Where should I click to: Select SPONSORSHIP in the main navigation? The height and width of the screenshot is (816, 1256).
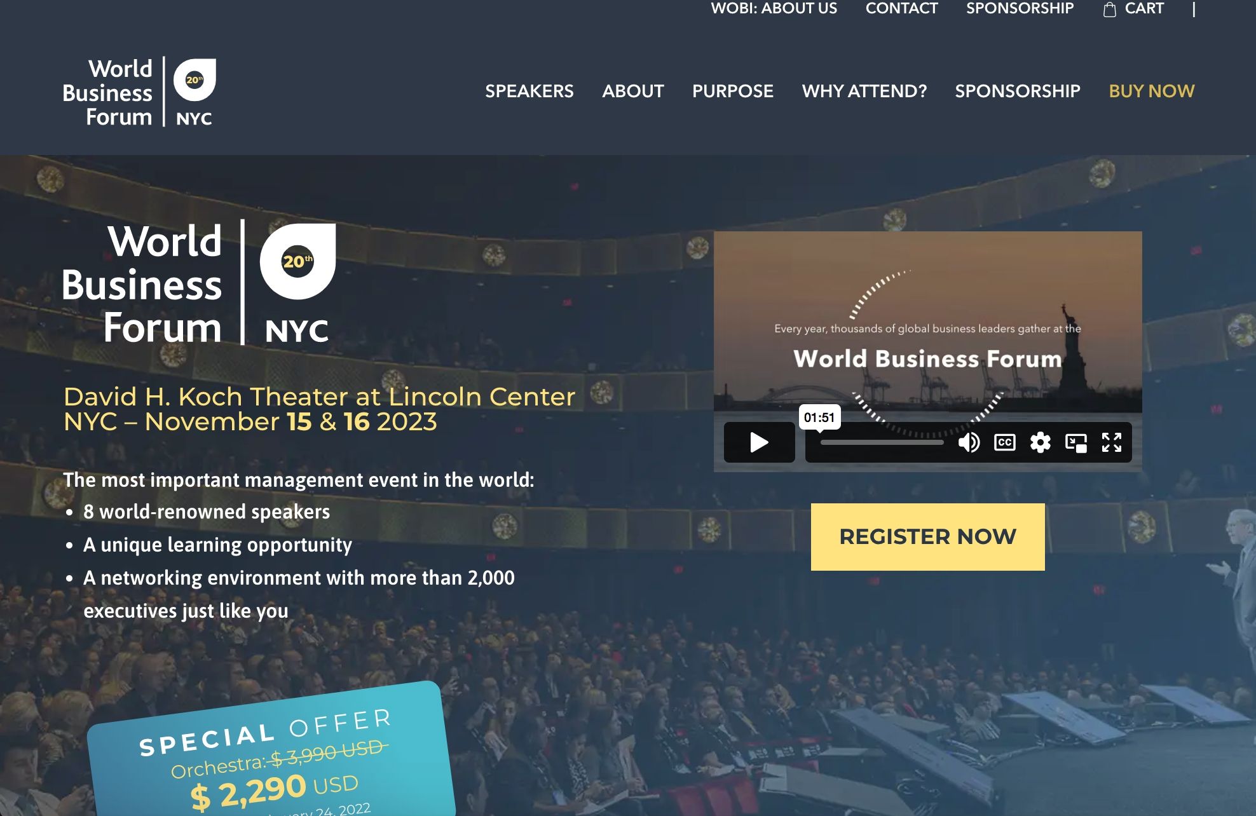(1018, 91)
